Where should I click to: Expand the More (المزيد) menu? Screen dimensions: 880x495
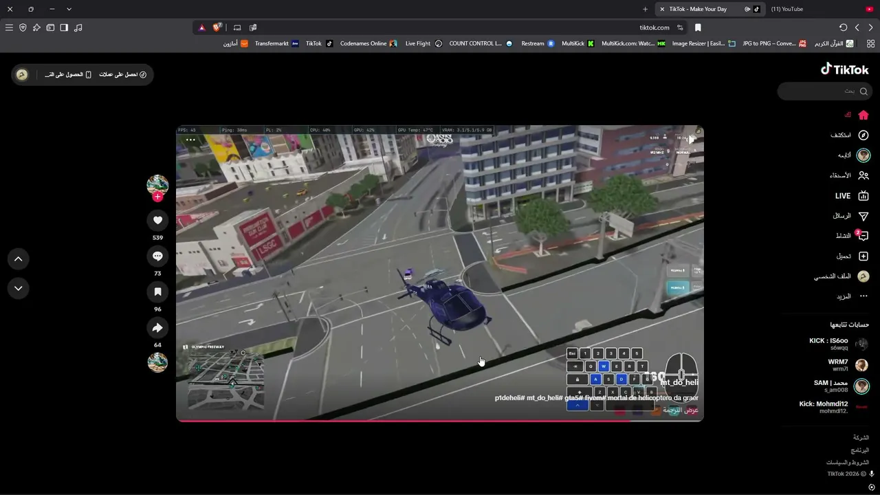tap(852, 296)
